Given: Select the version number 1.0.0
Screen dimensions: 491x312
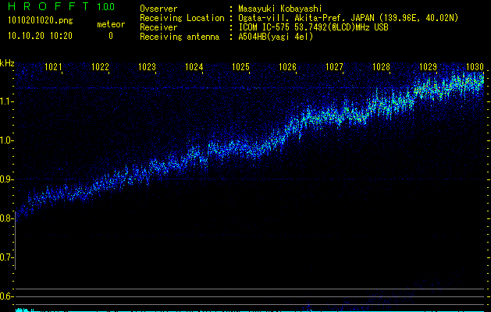Looking at the screenshot, I should point(105,7).
